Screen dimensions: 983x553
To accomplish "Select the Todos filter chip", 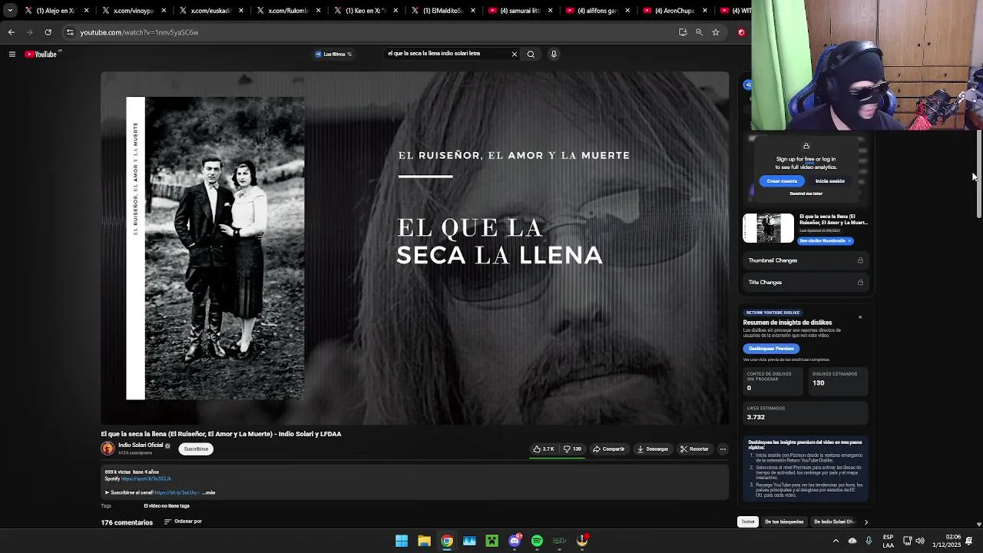I will tap(748, 522).
